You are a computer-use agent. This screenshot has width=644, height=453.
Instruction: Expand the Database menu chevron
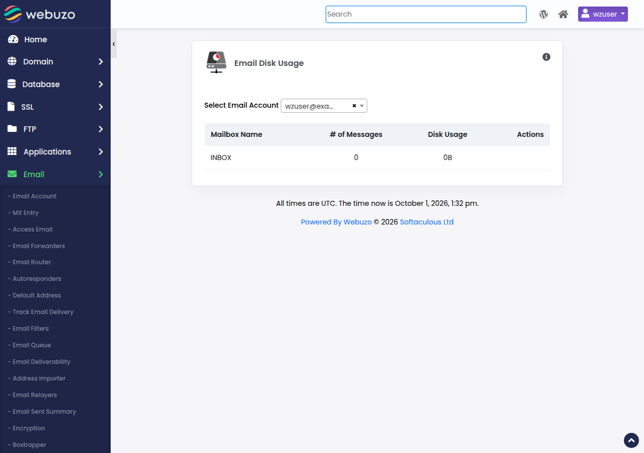pos(101,84)
